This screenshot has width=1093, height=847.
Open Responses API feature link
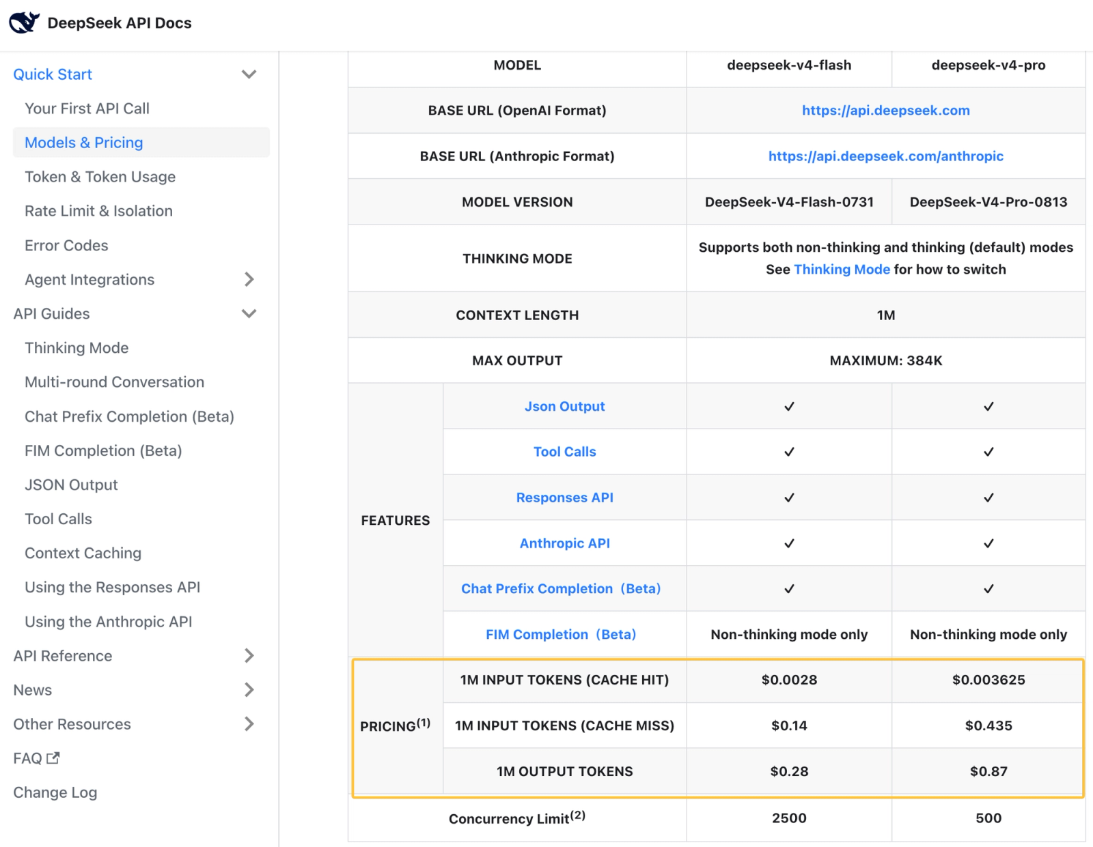564,497
